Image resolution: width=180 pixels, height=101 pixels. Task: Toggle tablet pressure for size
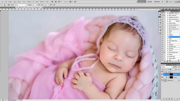pos(54,5)
